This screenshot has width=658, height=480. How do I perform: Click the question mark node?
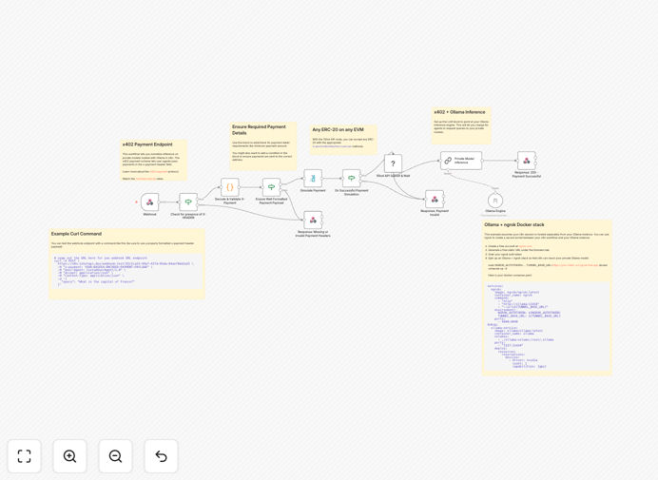tap(394, 163)
